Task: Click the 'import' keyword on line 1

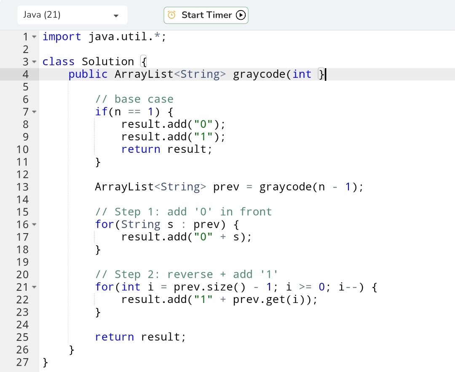Action: (62, 37)
